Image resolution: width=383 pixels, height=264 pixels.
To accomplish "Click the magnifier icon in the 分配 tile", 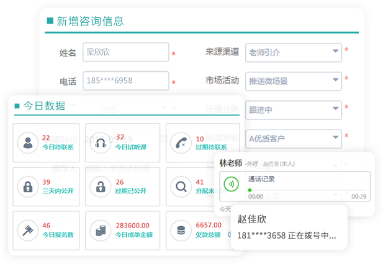I will (x=181, y=187).
